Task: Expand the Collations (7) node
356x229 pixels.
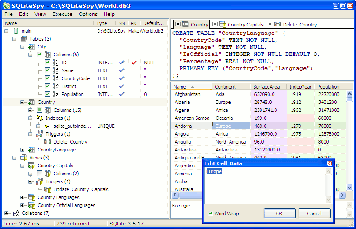Action: (7, 213)
